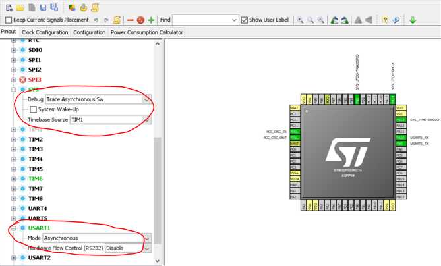Generate report using the pie chart icon
The height and width of the screenshot is (266, 441).
click(72, 8)
